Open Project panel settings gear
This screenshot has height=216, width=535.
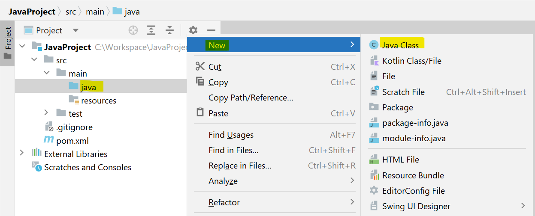coord(193,30)
